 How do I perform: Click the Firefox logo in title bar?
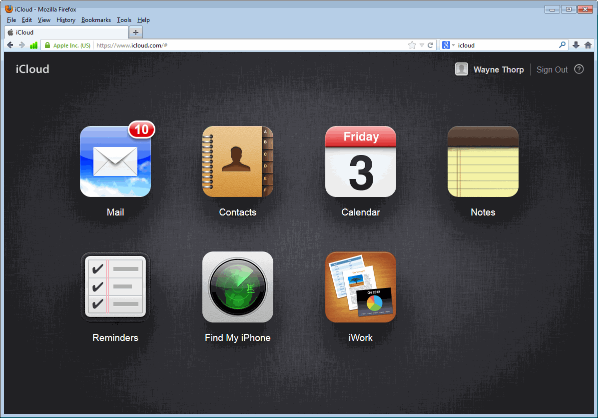(9, 9)
